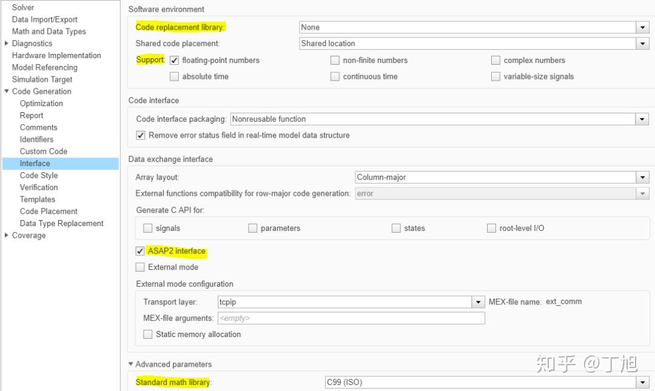Enable the ASAP2 interface checkbox
Image resolution: width=655 pixels, height=391 pixels.
[x=140, y=251]
